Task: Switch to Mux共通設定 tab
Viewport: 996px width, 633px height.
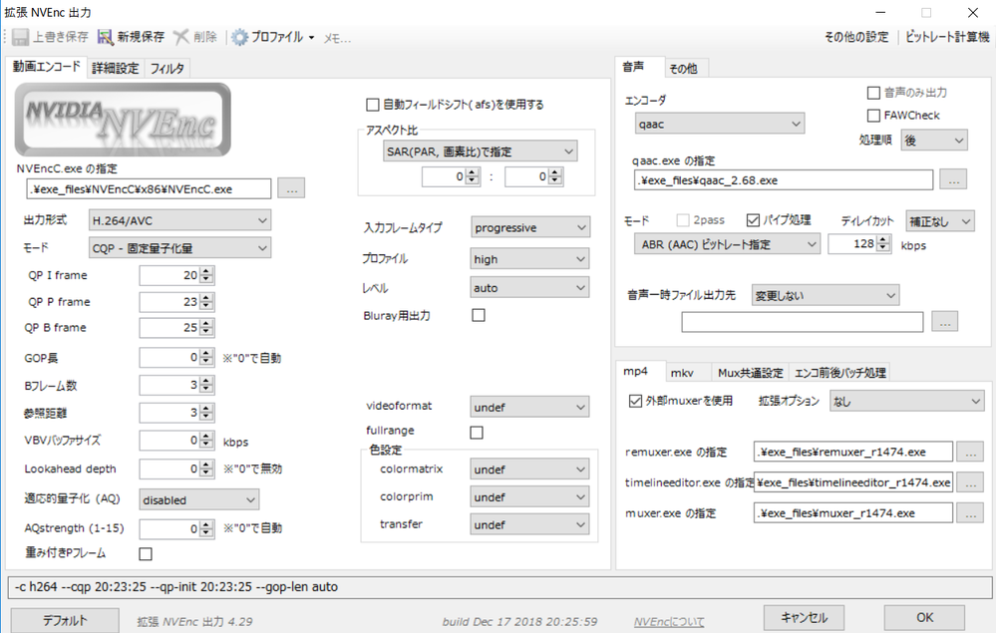Action: pyautogui.click(x=750, y=373)
